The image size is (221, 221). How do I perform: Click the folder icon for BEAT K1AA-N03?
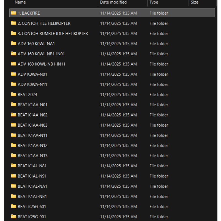click(x=13, y=125)
